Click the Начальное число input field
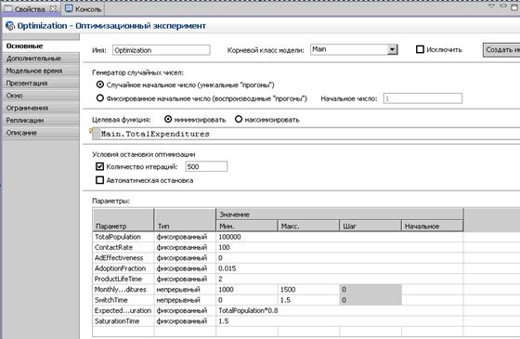Image resolution: width=520 pixels, height=339 pixels. [422, 98]
